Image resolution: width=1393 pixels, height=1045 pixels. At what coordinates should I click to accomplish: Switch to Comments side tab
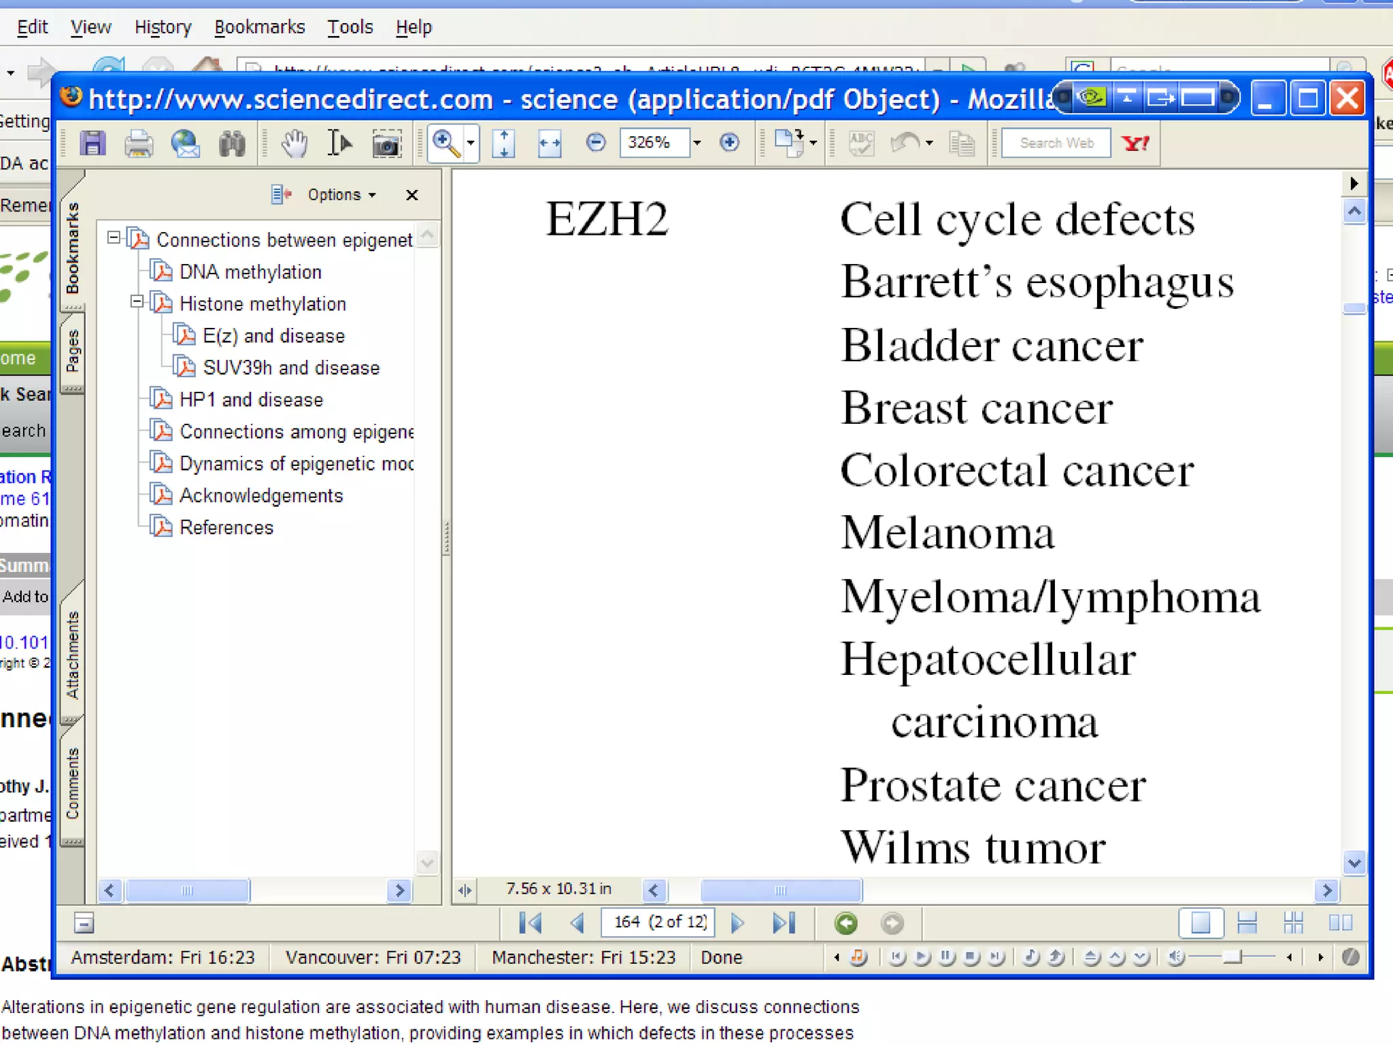pos(73,782)
